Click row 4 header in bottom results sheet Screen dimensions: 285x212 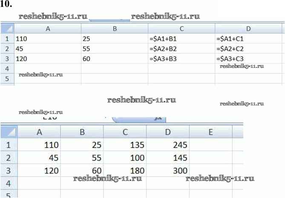[x=9, y=183]
